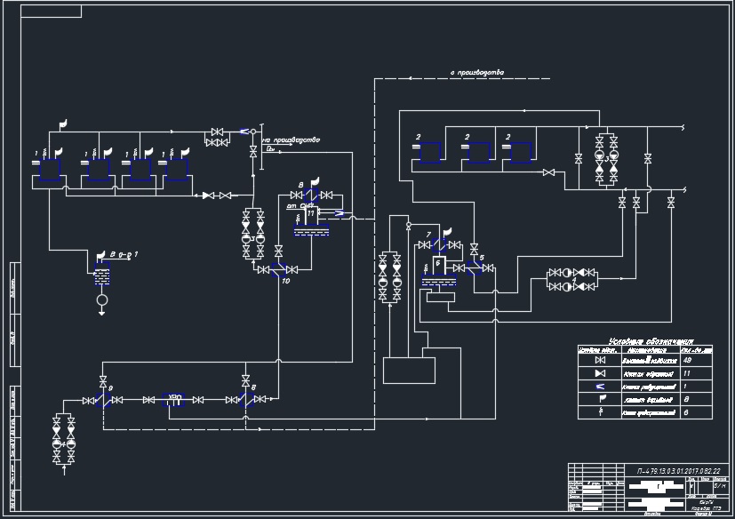735x519 pixels.
Task: Click the safety flag above heat exchanger 7
Action: (x=447, y=231)
